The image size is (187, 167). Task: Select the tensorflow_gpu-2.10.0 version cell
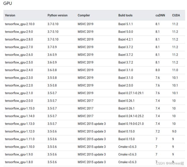pos(20,24)
